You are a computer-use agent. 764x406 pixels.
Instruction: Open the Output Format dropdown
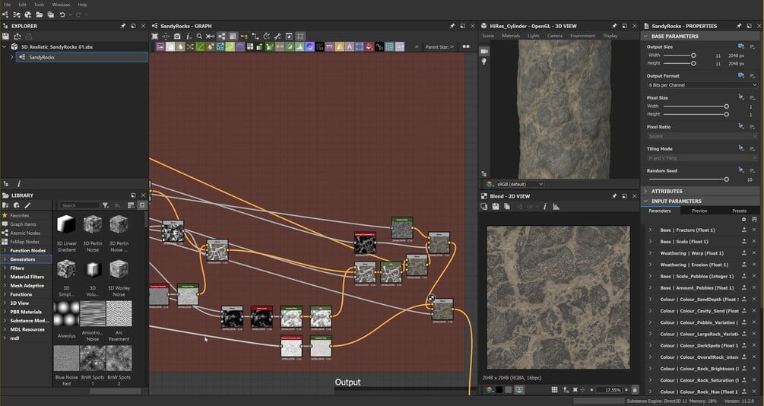click(x=692, y=85)
